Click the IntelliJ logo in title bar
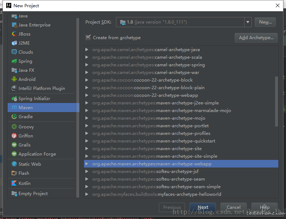The height and width of the screenshot is (219, 286). (x=9, y=5)
